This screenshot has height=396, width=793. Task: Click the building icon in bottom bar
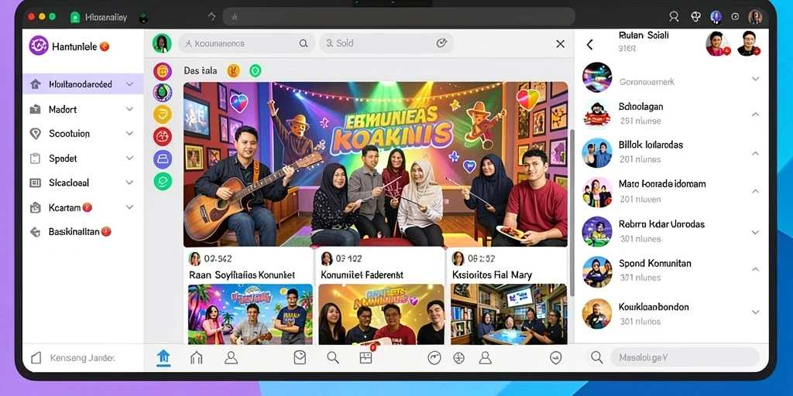click(x=196, y=357)
